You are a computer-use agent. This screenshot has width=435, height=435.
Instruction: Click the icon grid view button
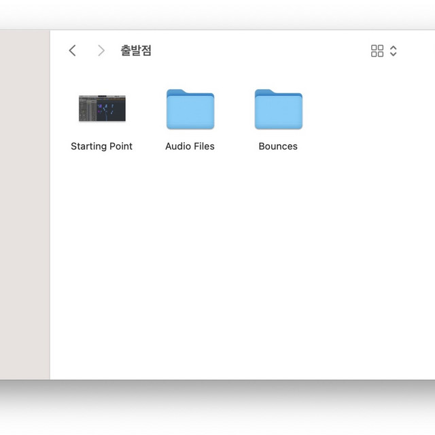coord(377,51)
